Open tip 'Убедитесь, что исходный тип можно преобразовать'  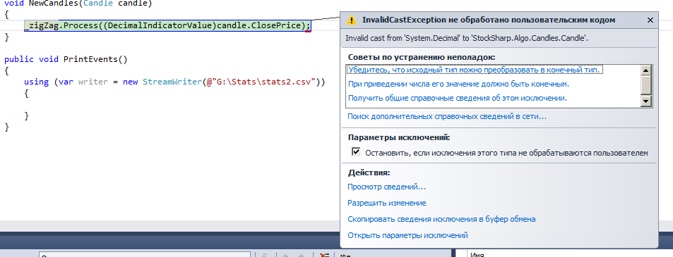coord(475,69)
